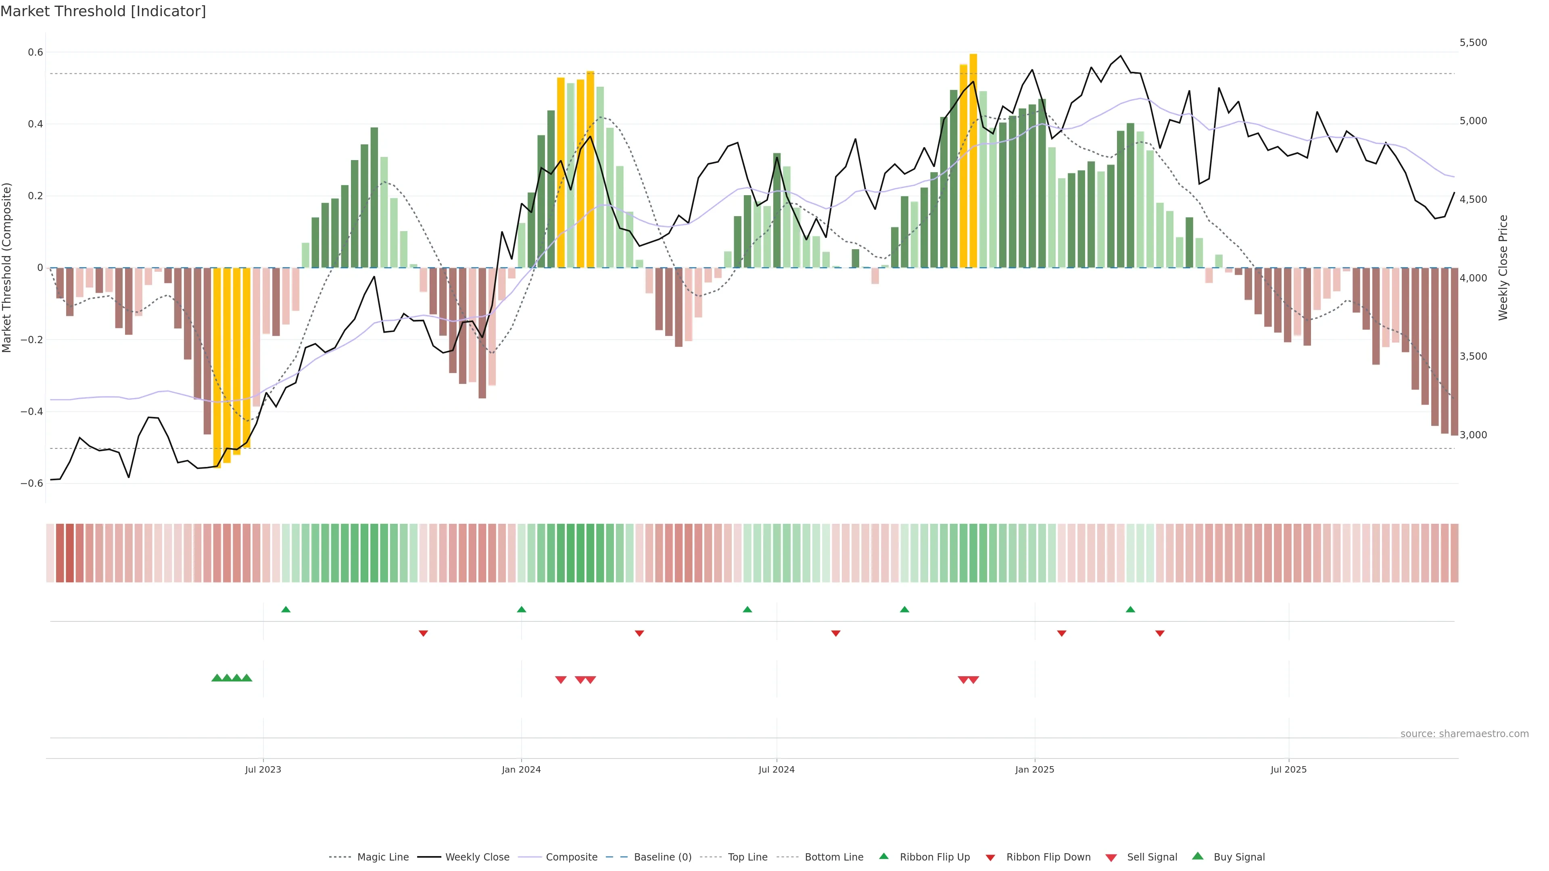
Task: Click the Market Threshold [Indicator] title
Action: (x=103, y=11)
